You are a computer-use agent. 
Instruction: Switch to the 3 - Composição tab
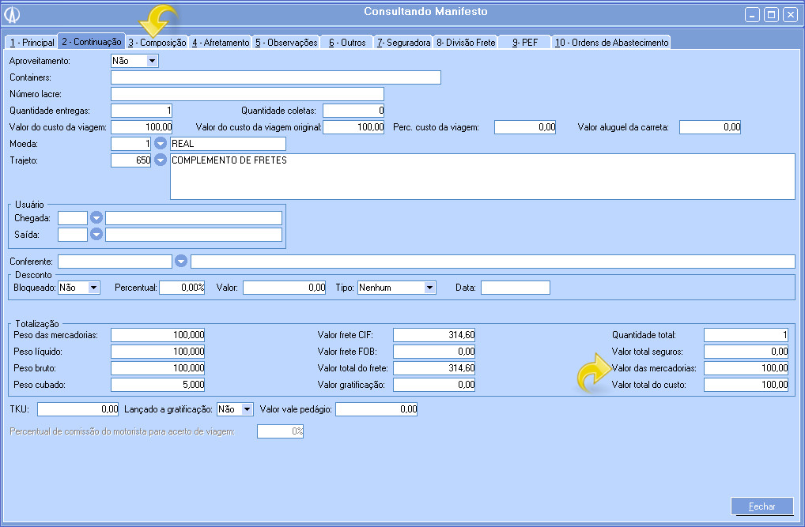pyautogui.click(x=157, y=43)
